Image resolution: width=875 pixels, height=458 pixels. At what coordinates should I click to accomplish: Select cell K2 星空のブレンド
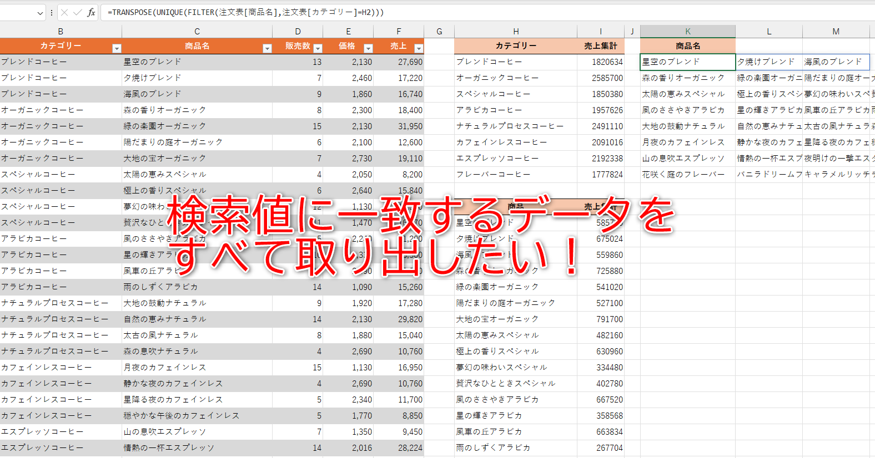click(x=688, y=62)
